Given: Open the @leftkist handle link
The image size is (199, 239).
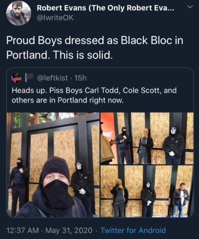Looking at the screenshot, I should point(52,78).
